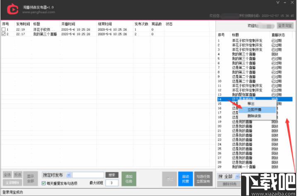Click the 开播时间 column header
The height and width of the screenshot is (196, 297).
pos(68,24)
